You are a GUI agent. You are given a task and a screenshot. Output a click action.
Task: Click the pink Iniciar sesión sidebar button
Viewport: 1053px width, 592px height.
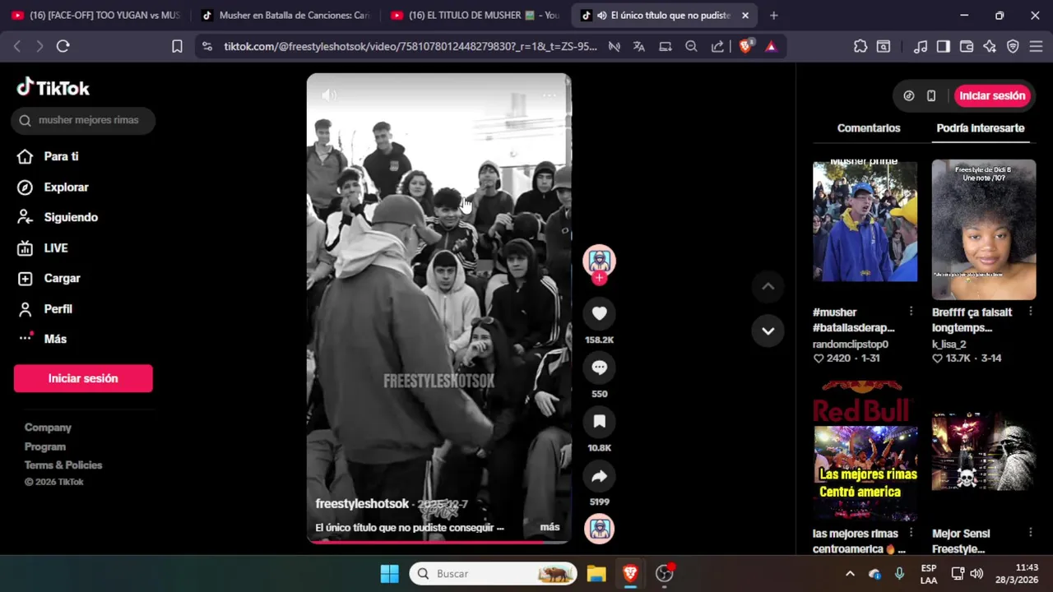click(x=83, y=378)
